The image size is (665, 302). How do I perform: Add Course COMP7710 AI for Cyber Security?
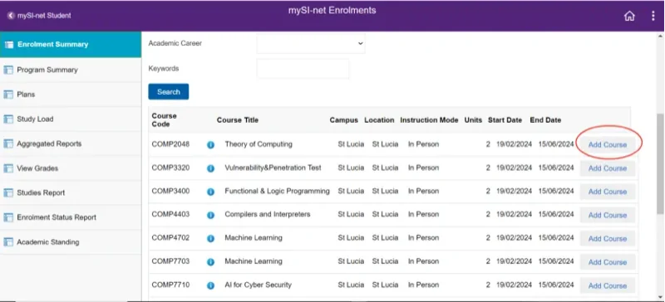tap(608, 285)
